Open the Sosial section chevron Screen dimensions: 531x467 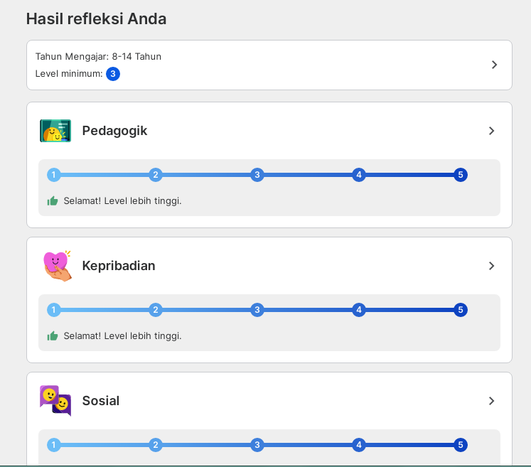pyautogui.click(x=491, y=401)
